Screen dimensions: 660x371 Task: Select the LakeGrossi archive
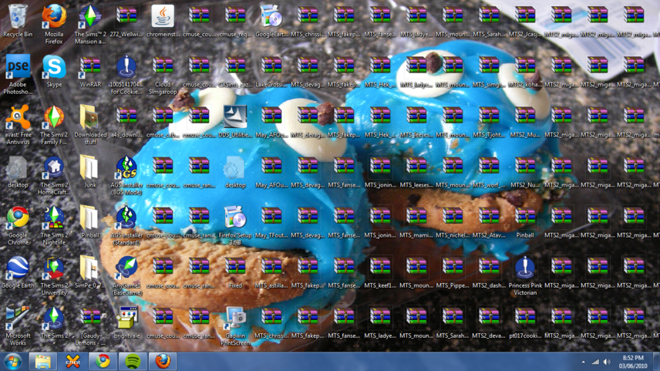[x=271, y=71]
